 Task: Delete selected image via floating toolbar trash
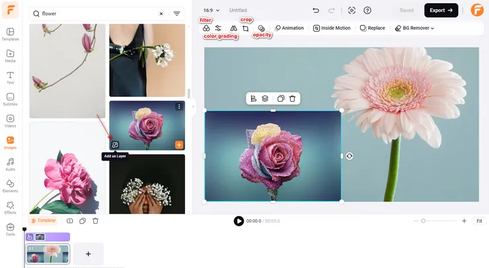pyautogui.click(x=292, y=98)
